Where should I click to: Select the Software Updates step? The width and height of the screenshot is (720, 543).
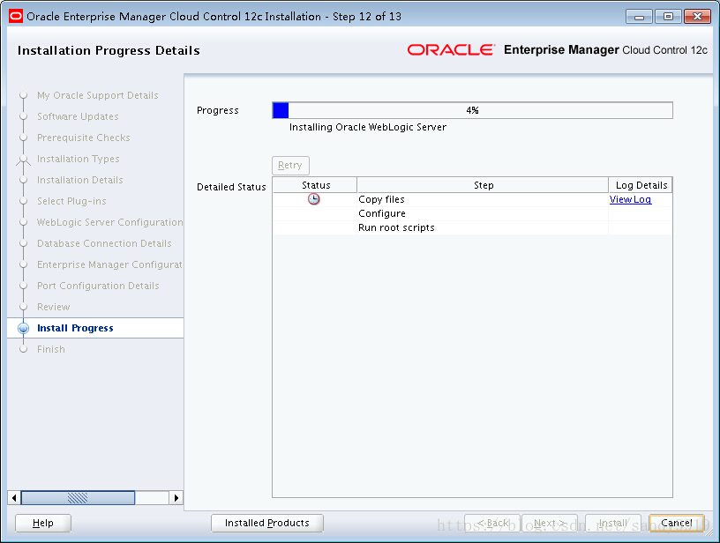[x=78, y=116]
